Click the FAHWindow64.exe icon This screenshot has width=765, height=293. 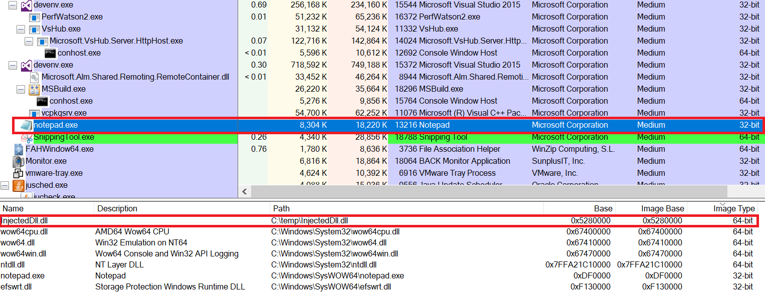coord(19,149)
